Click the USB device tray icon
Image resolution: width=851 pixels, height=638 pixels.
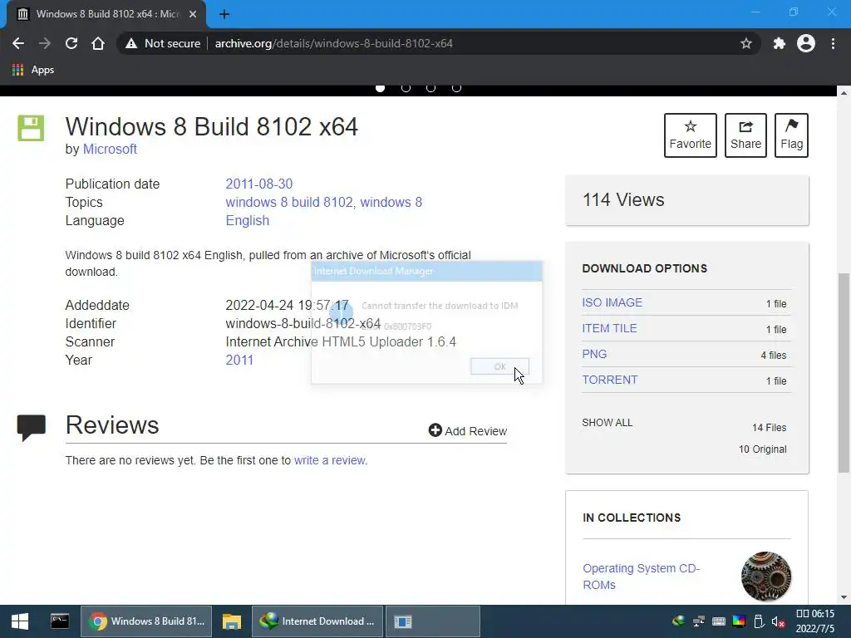click(760, 621)
